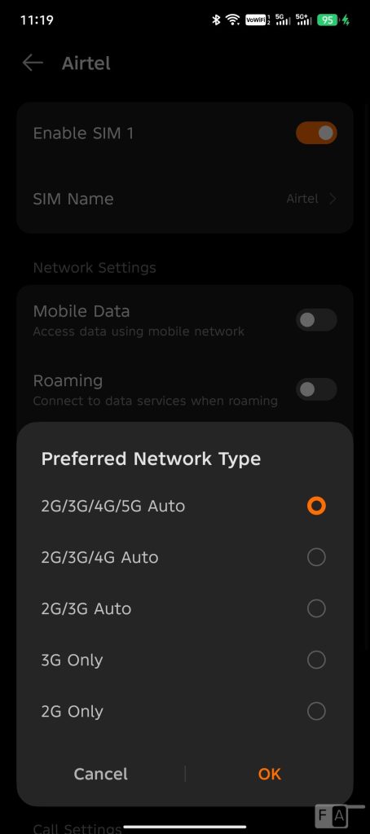Open SIM Name chevron next to Airtel
The width and height of the screenshot is (370, 834).
(333, 199)
